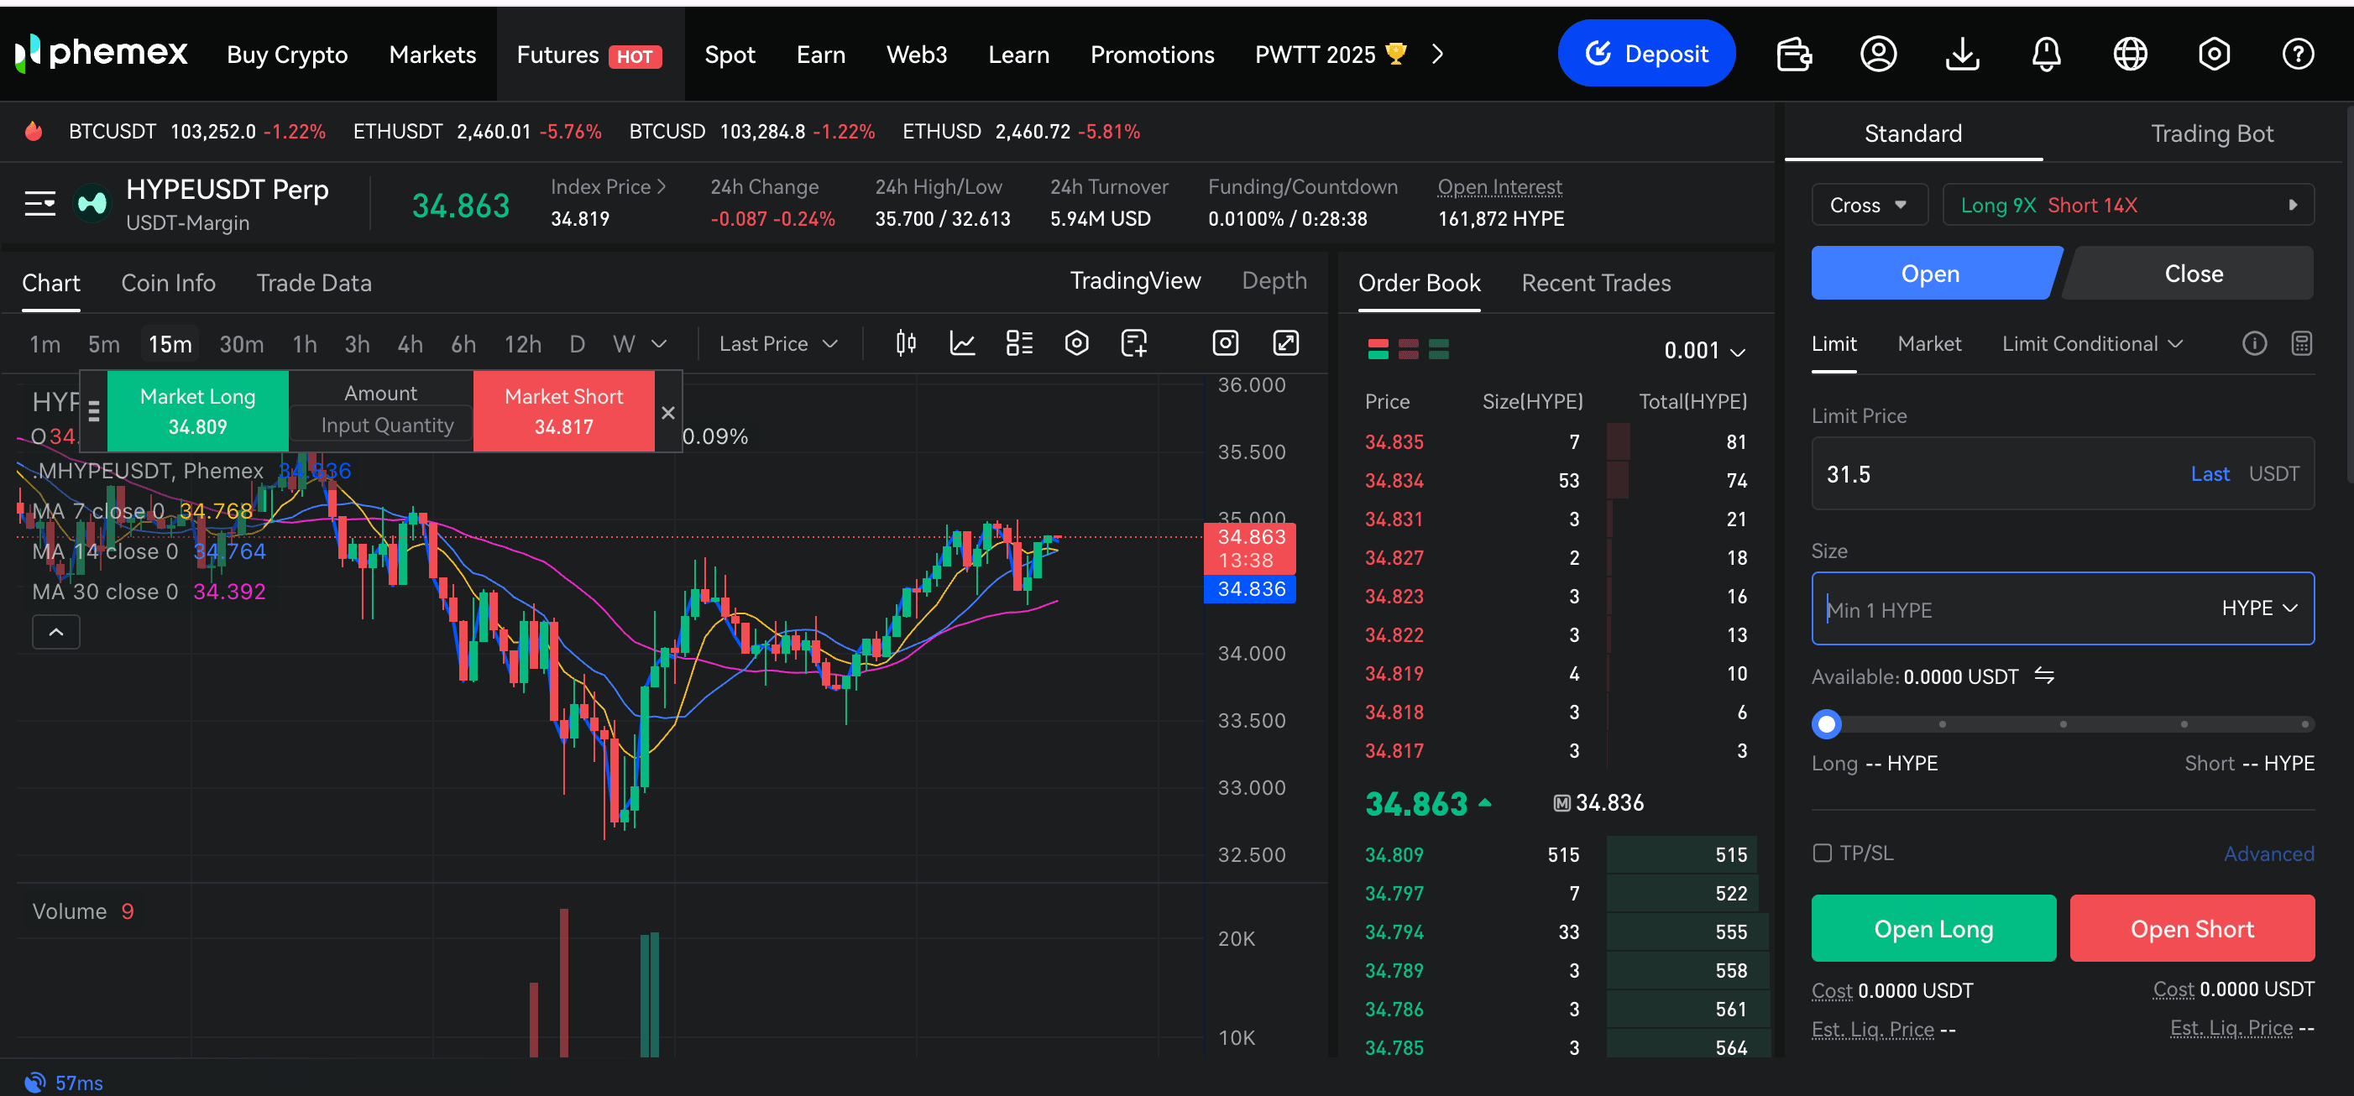Image resolution: width=2354 pixels, height=1096 pixels.
Task: Enable the TP/SL checkbox
Action: [x=1822, y=853]
